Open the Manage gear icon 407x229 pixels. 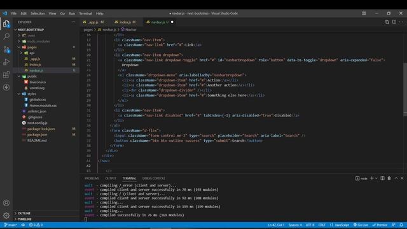(6, 215)
